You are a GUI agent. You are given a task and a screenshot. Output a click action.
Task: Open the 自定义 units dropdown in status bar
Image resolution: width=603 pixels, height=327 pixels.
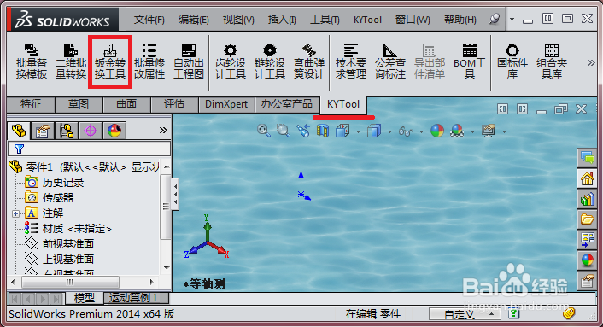tap(465, 314)
